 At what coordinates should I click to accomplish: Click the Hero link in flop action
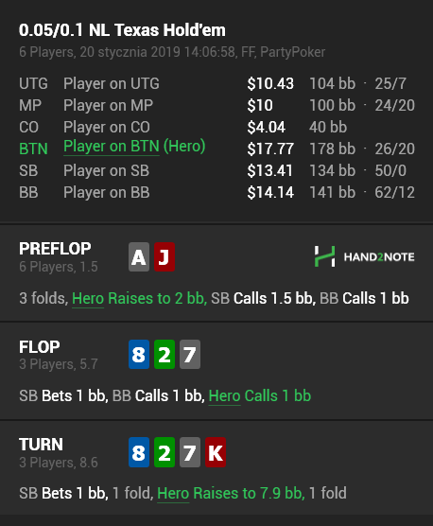pos(225,395)
